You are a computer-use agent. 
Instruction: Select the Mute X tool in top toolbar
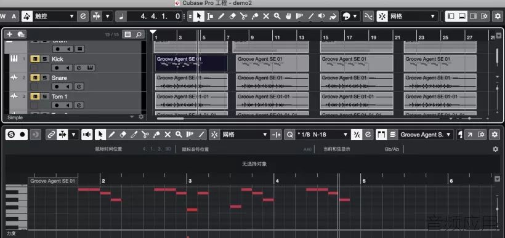[x=266, y=16]
